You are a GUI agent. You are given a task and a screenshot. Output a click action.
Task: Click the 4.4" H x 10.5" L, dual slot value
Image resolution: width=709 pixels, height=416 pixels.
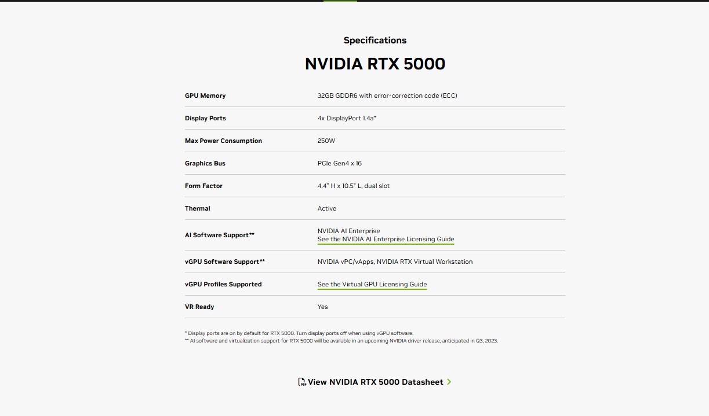(x=354, y=186)
